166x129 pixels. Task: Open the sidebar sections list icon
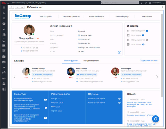click(x=4, y=7)
